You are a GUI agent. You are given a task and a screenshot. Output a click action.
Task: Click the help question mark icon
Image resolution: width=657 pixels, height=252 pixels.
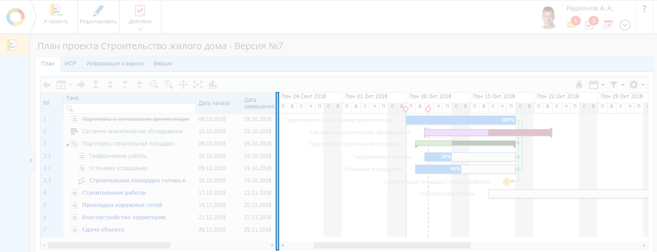pos(644,9)
